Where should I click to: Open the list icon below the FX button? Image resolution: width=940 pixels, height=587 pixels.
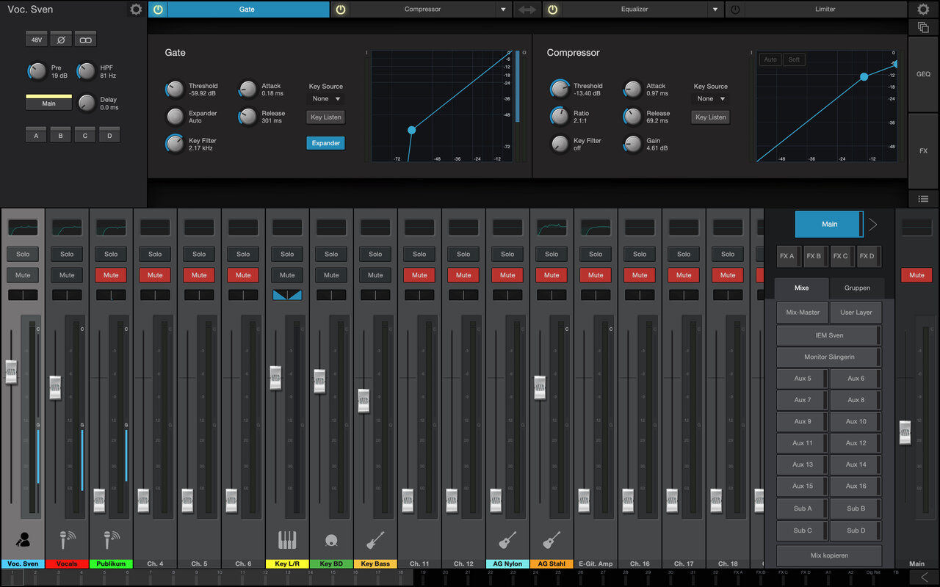point(923,199)
